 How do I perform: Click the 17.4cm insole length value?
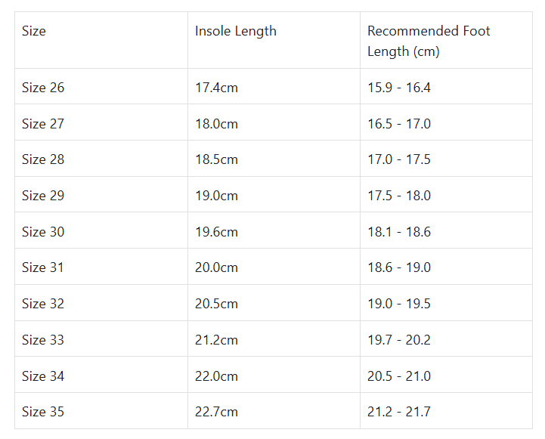point(216,88)
